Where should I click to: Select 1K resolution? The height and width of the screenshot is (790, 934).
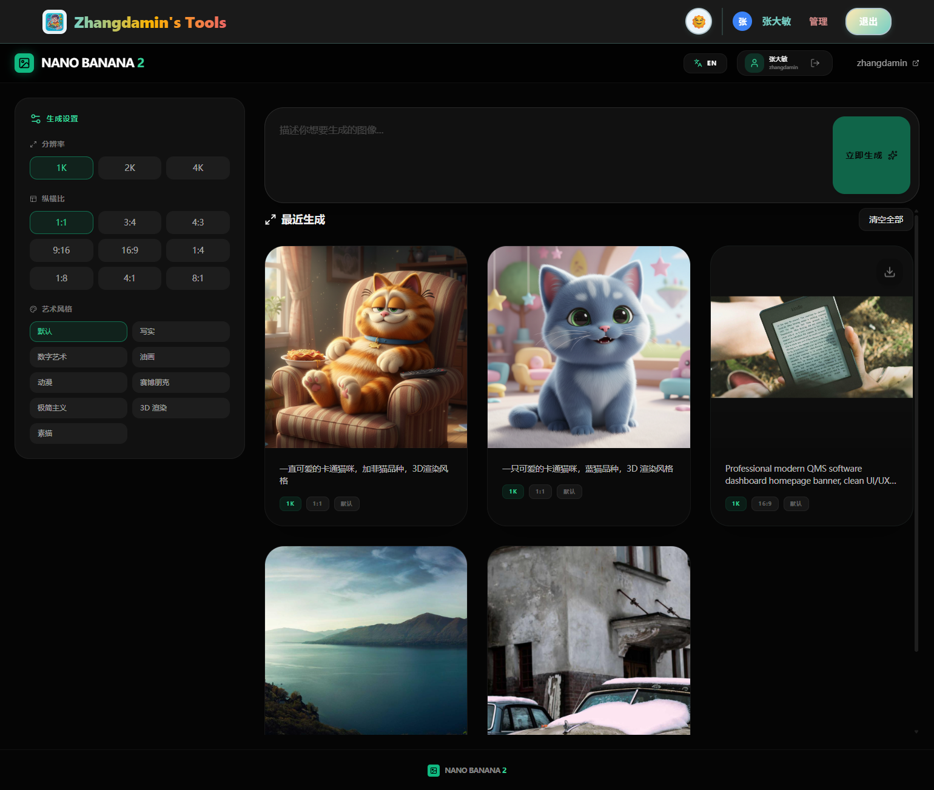61,168
